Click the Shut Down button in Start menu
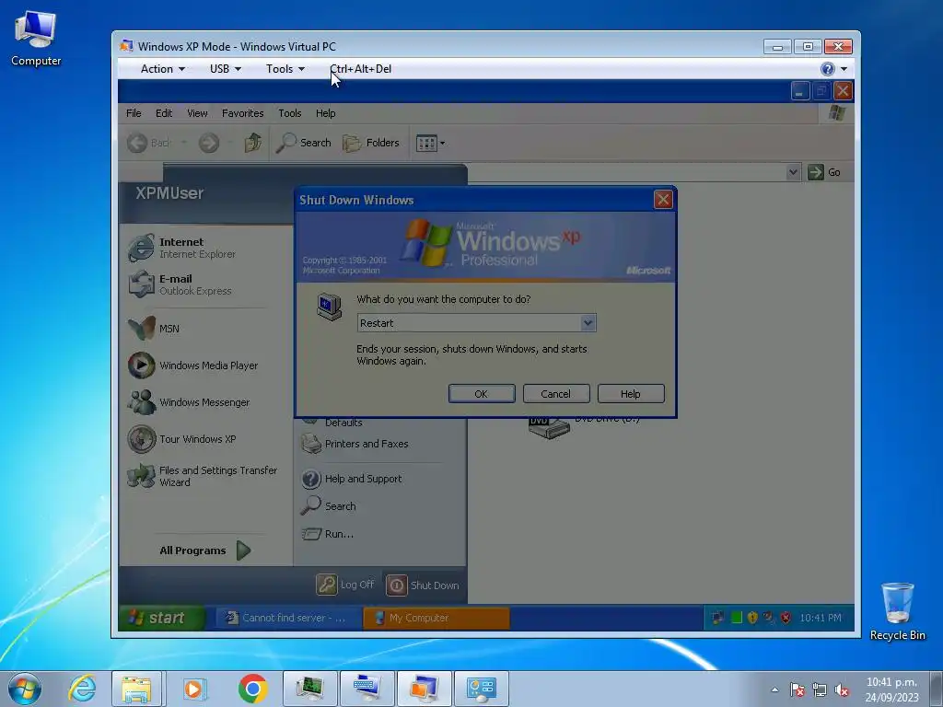Image resolution: width=943 pixels, height=707 pixels. click(x=423, y=585)
